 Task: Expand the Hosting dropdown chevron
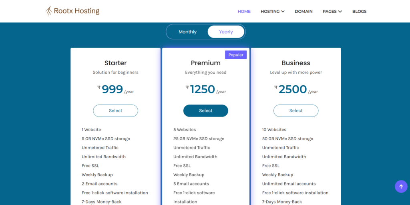tap(283, 12)
